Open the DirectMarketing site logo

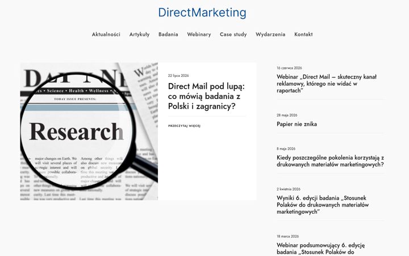point(202,13)
